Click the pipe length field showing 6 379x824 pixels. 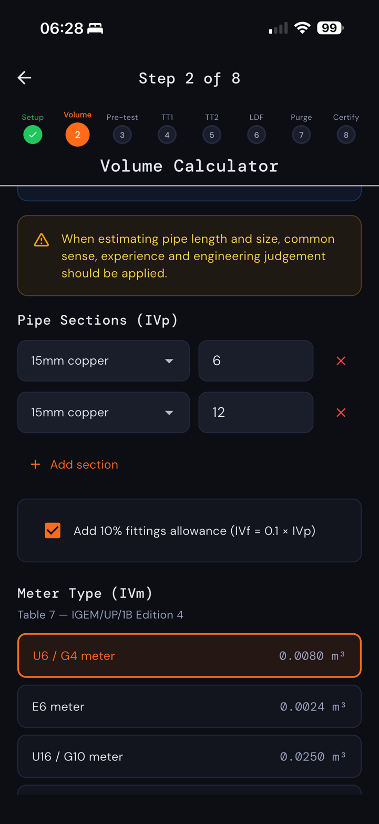click(256, 360)
